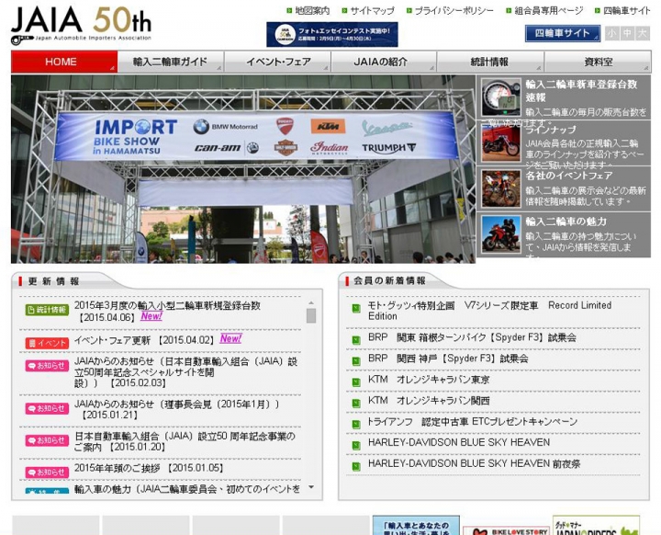The image size is (661, 535).
Task: Open the 統計情報 menu
Action: 490,62
